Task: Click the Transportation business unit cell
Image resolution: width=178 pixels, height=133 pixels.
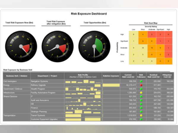Action: [x=17, y=117]
